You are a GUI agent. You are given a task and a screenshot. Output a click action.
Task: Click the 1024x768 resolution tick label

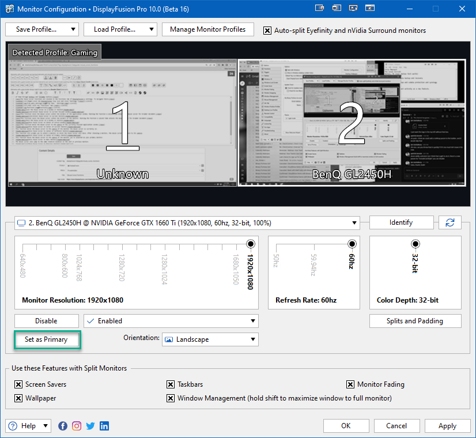[x=79, y=267]
